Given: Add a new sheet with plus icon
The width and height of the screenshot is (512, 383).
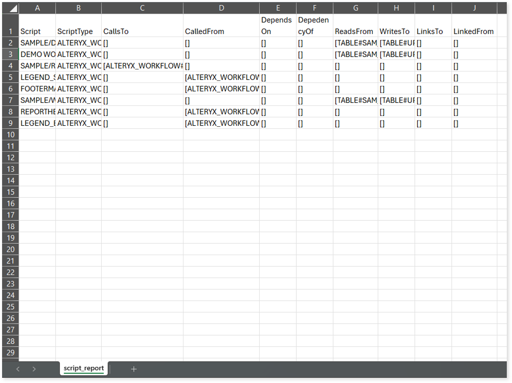Looking at the screenshot, I should pos(133,369).
